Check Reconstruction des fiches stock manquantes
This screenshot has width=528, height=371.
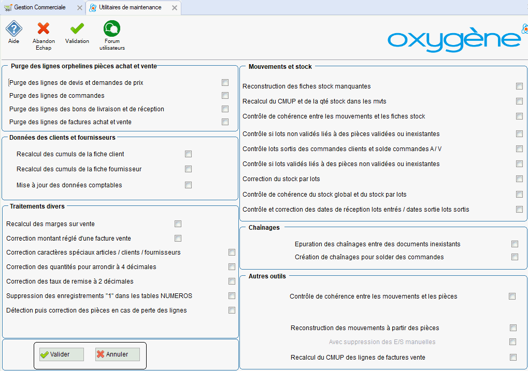click(519, 86)
